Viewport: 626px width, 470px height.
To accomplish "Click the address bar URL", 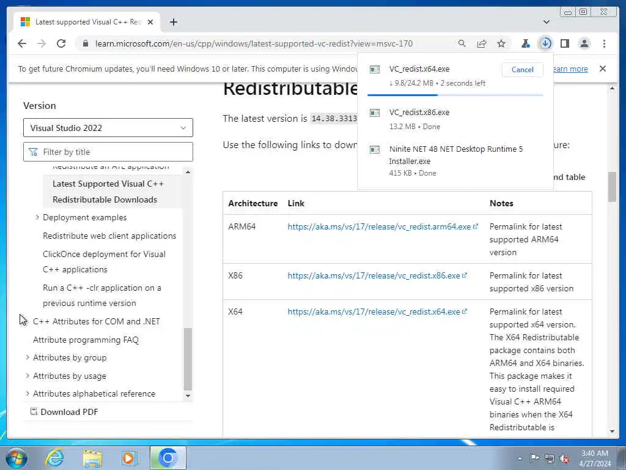I will coord(254,43).
